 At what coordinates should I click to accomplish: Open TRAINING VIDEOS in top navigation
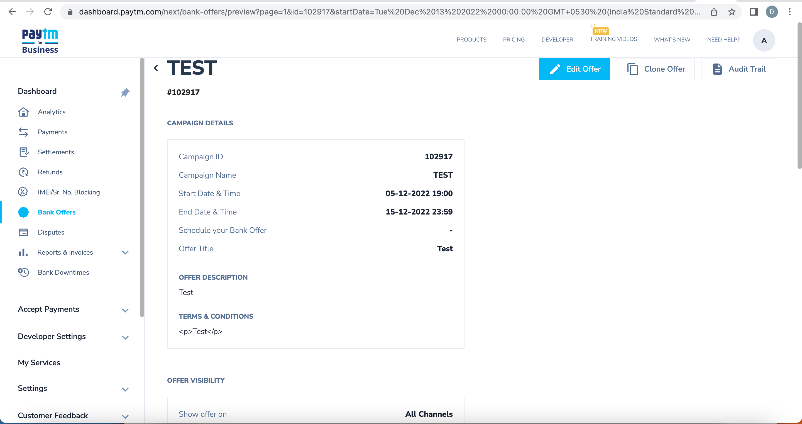(x=613, y=39)
